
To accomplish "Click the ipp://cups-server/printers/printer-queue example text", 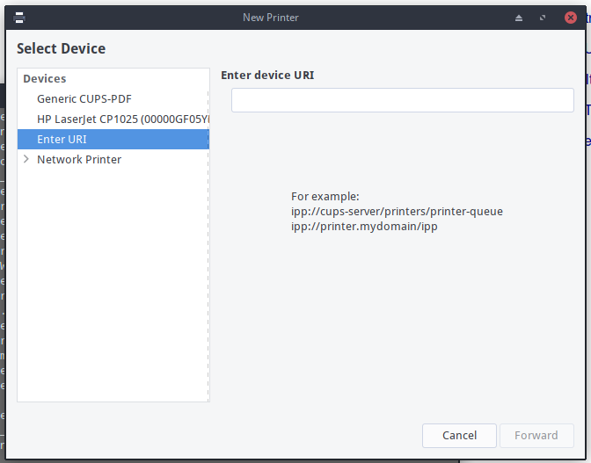I will [x=397, y=212].
